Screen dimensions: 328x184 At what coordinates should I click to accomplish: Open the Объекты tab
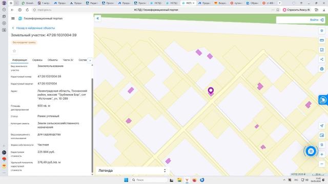(52, 60)
